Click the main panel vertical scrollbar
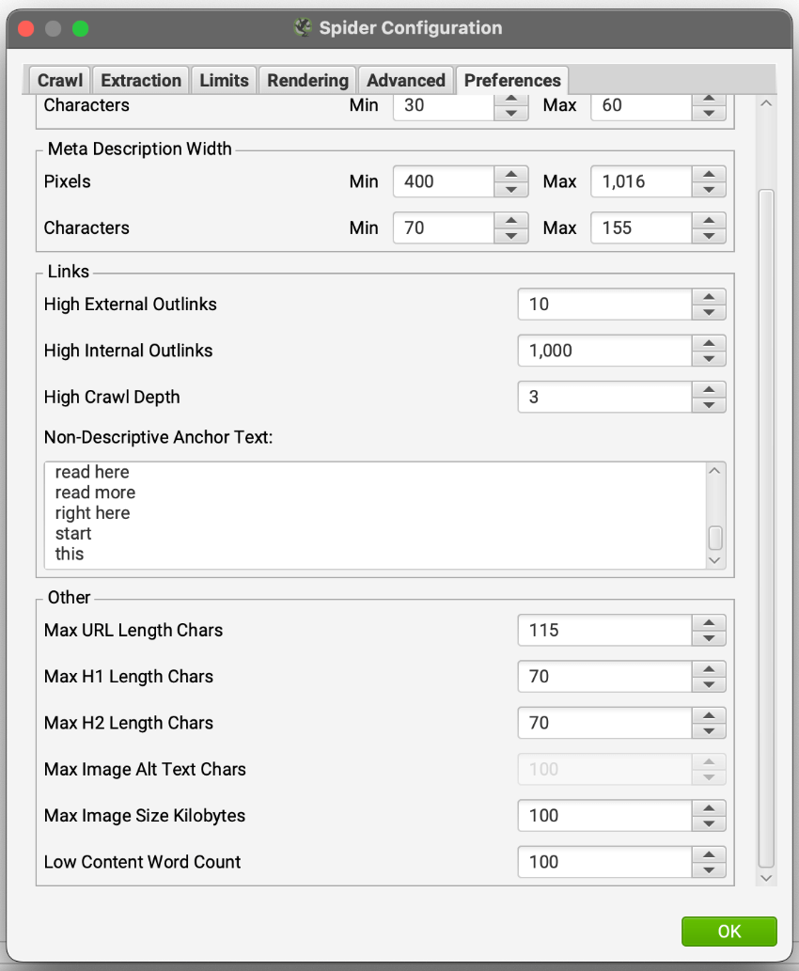 766,526
